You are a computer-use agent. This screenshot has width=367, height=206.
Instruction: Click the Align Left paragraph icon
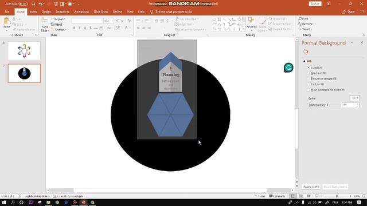[x=138, y=28]
